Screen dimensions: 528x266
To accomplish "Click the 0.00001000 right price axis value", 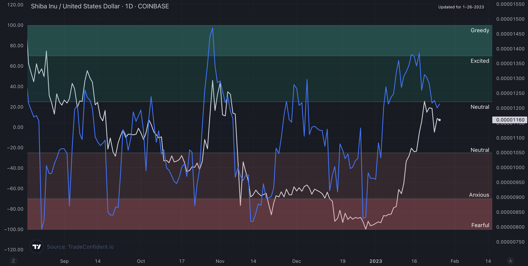I will pos(510,168).
